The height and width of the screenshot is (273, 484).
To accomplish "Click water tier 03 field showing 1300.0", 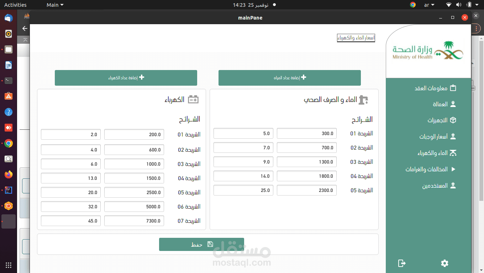I will pyautogui.click(x=307, y=162).
